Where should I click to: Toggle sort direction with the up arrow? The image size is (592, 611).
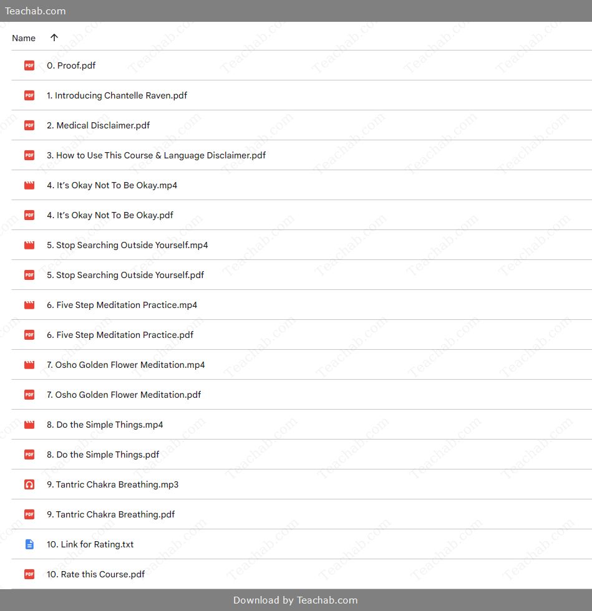pyautogui.click(x=54, y=37)
